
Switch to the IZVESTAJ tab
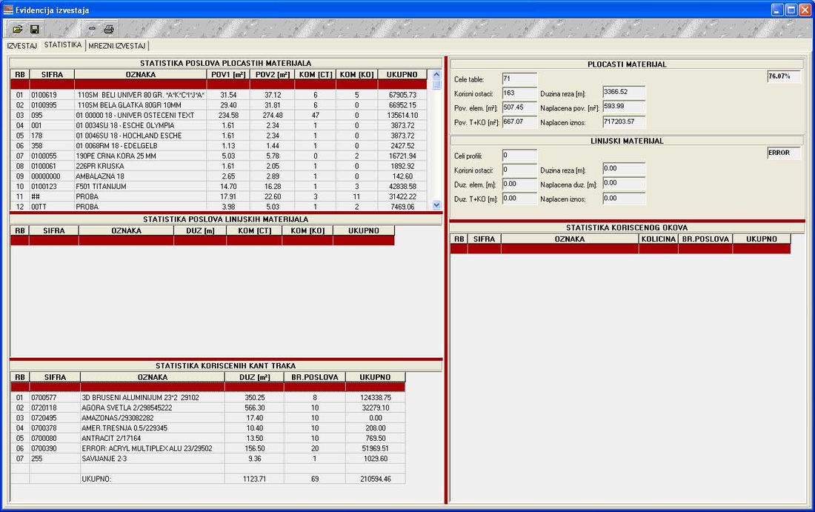pos(21,46)
